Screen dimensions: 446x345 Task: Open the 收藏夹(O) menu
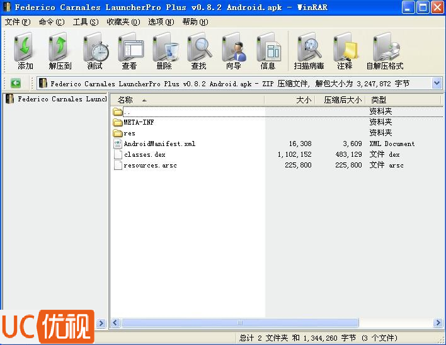123,22
